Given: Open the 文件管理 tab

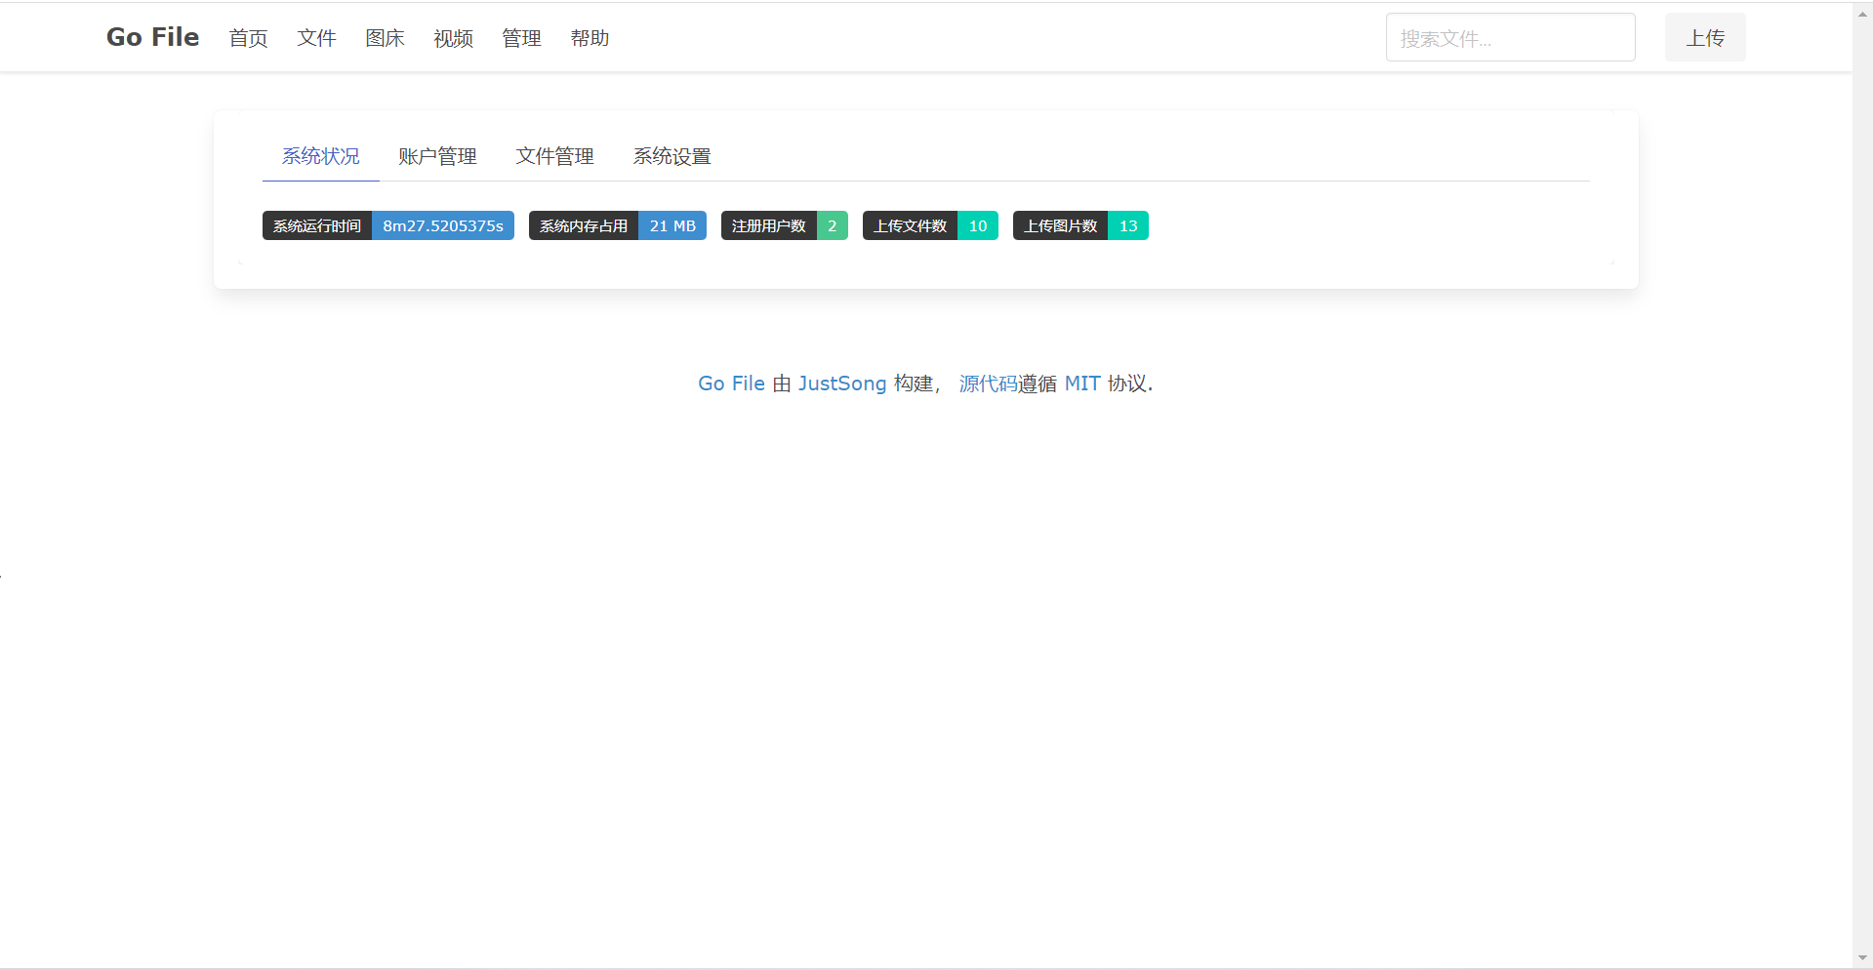Looking at the screenshot, I should click(554, 156).
